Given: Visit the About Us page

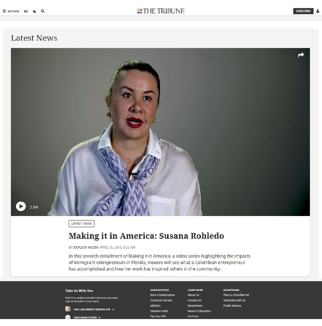Looking at the screenshot, I should tap(193, 295).
